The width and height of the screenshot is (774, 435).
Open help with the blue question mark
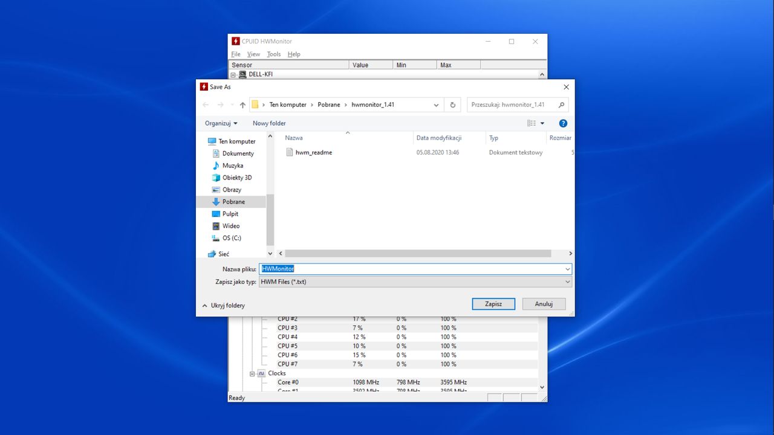coord(563,123)
